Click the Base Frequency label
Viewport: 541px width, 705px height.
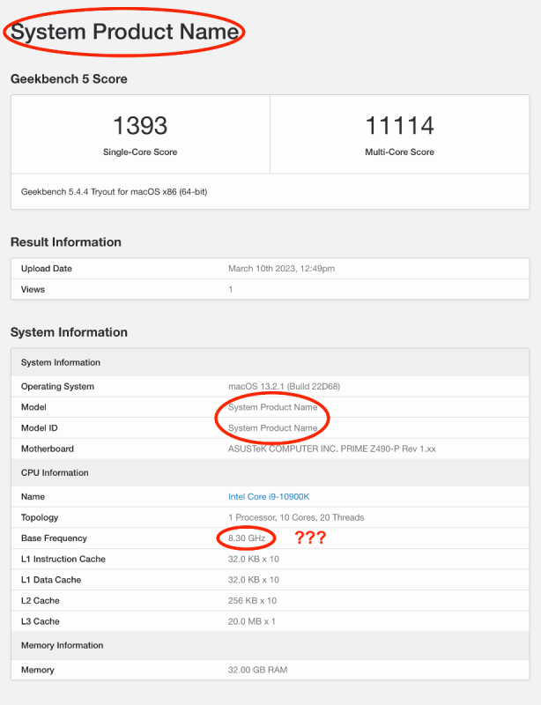point(54,538)
